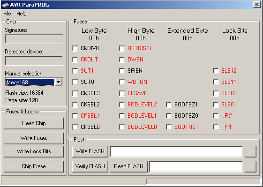This screenshot has height=187, width=263.
Task: Click the AVR ParaPROG chip icon in title bar
Action: [6, 5]
